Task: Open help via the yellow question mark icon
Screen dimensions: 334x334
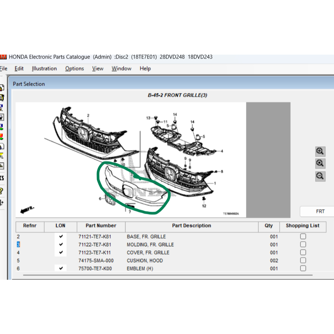Action: point(1,191)
